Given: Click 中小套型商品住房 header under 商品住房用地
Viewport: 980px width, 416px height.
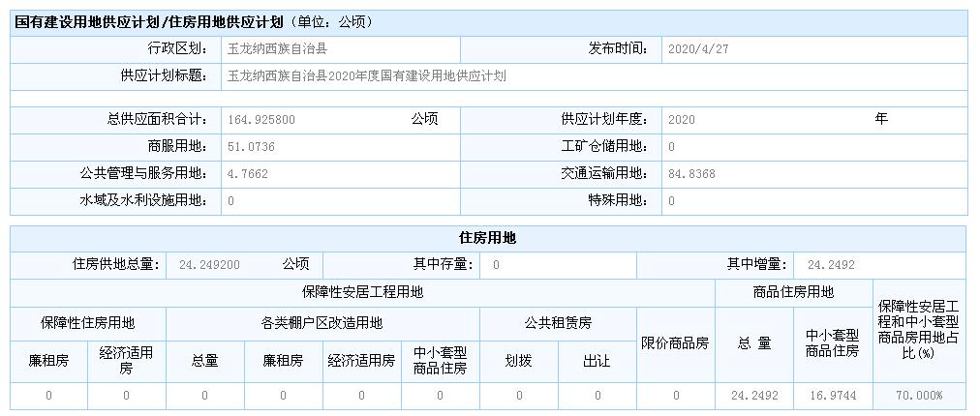Looking at the screenshot, I should point(833,342).
